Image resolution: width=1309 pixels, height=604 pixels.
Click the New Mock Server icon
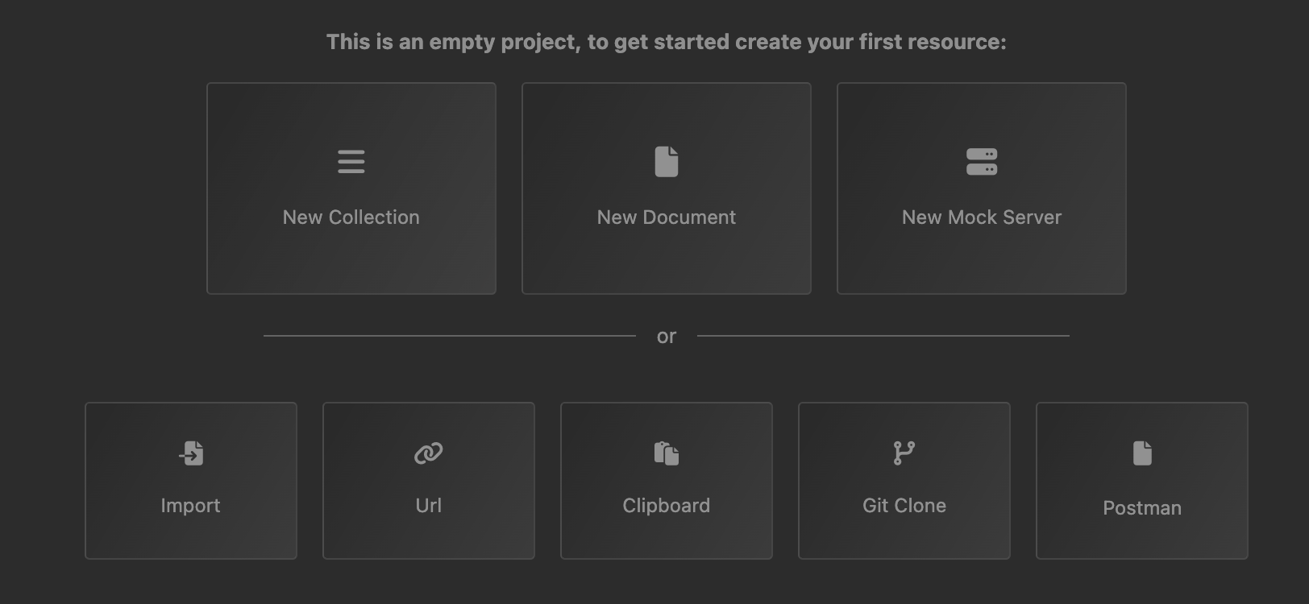(982, 162)
